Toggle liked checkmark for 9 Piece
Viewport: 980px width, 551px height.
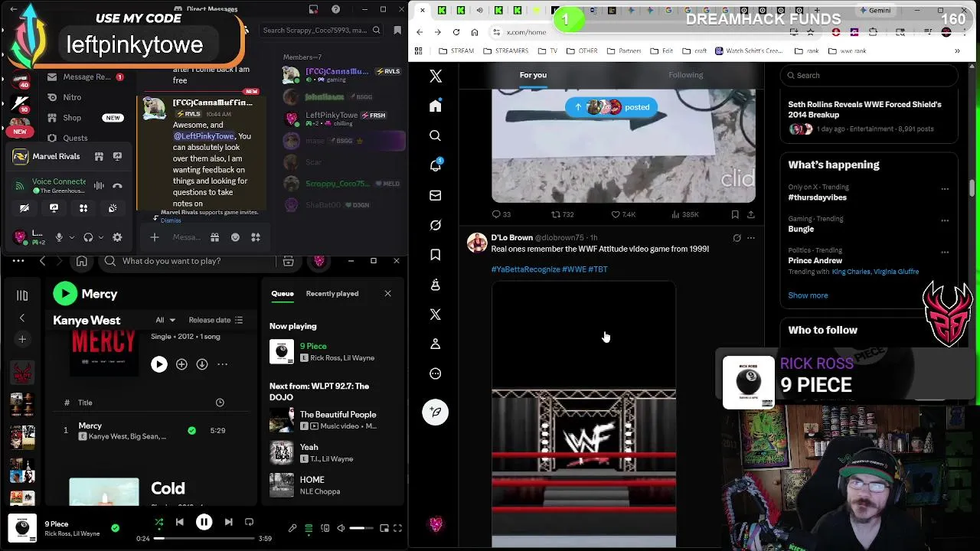115,528
